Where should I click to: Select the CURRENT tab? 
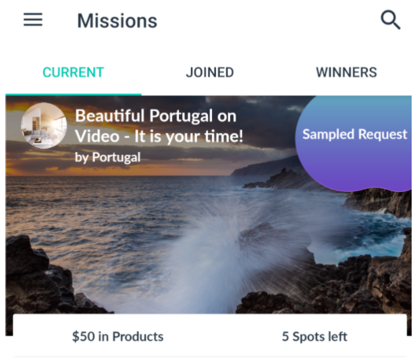point(74,72)
